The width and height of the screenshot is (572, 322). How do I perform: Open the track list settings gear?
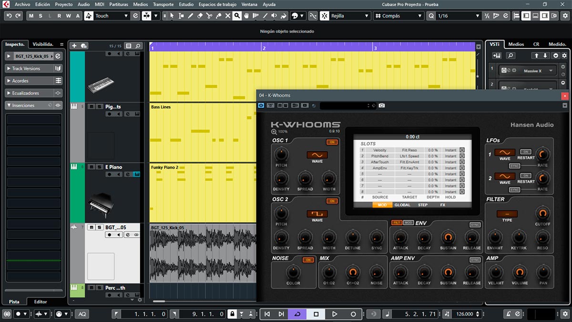pyautogui.click(x=140, y=300)
